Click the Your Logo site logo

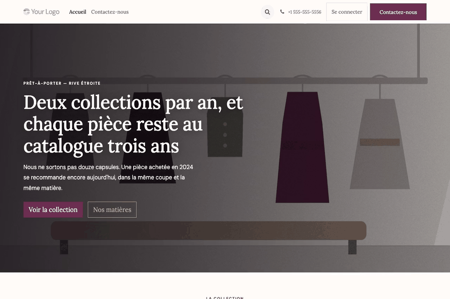pyautogui.click(x=41, y=12)
